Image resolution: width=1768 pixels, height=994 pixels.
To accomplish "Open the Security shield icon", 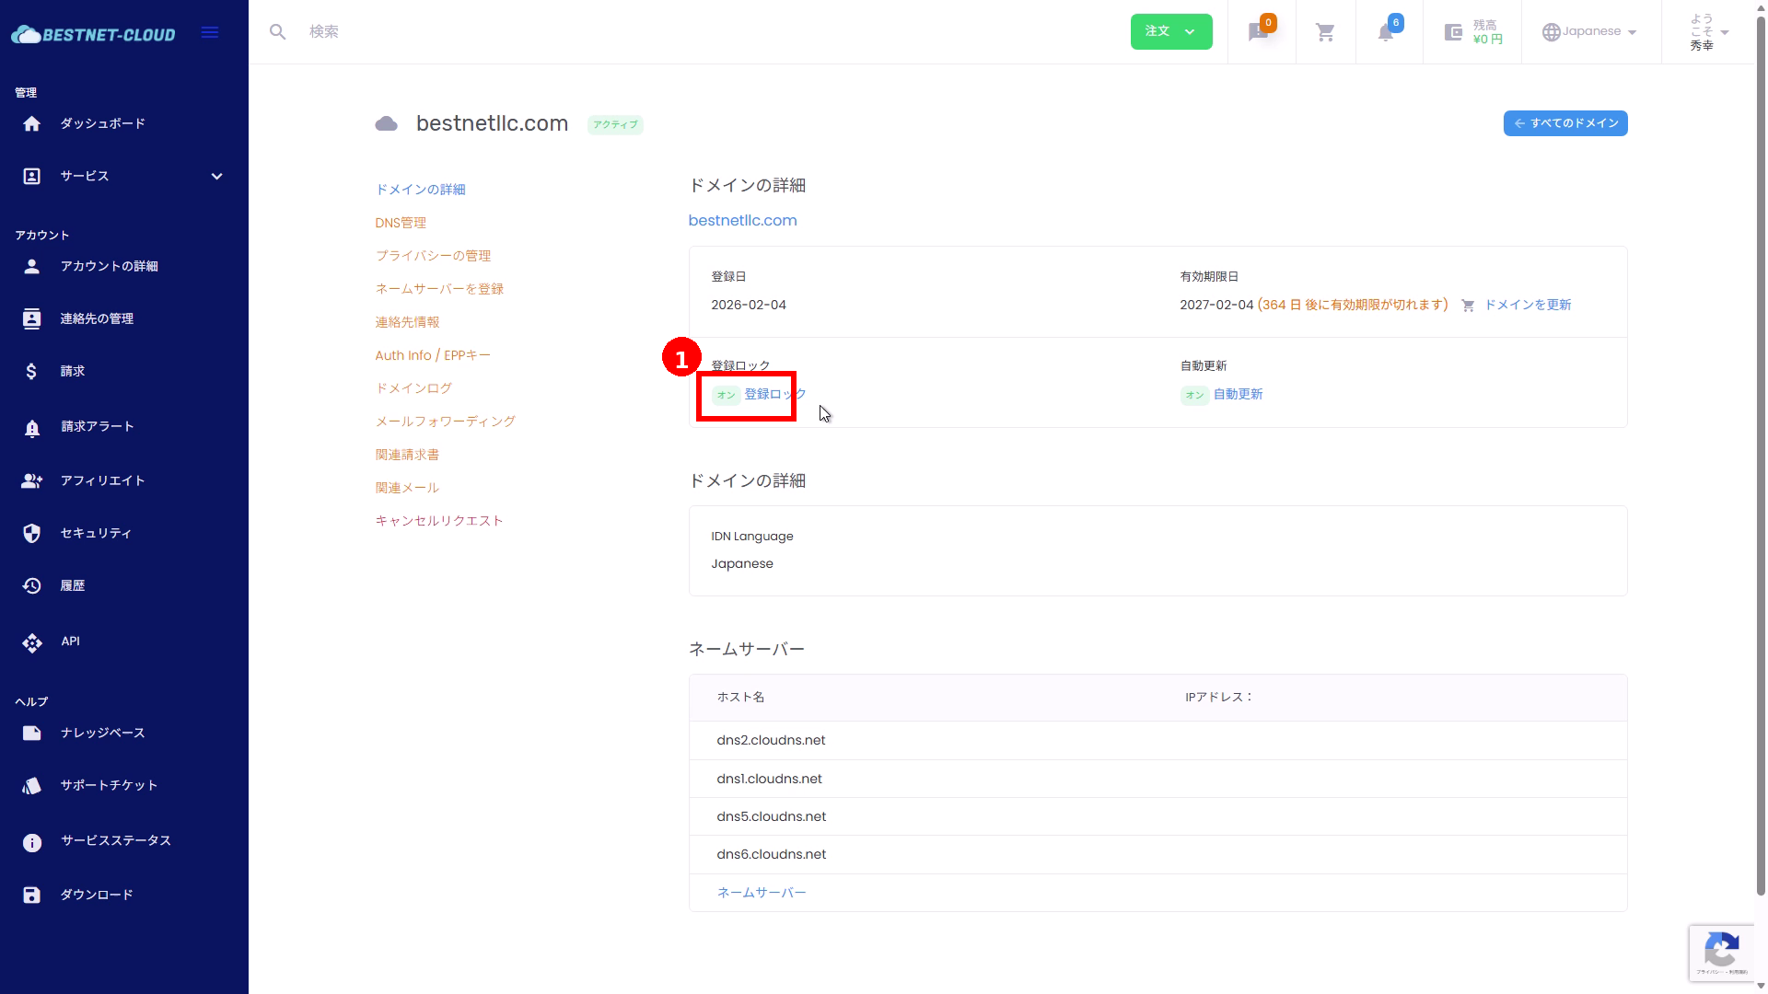I will (32, 534).
